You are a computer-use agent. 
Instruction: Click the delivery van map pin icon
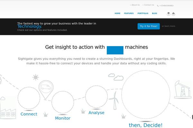point(46,90)
